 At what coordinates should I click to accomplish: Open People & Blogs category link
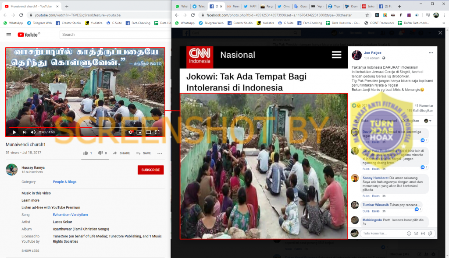click(65, 182)
